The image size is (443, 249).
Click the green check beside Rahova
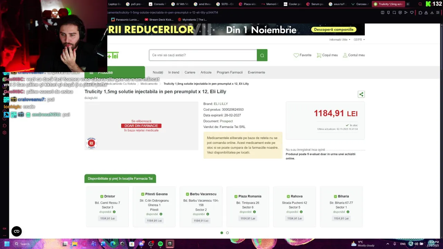tap(288, 196)
